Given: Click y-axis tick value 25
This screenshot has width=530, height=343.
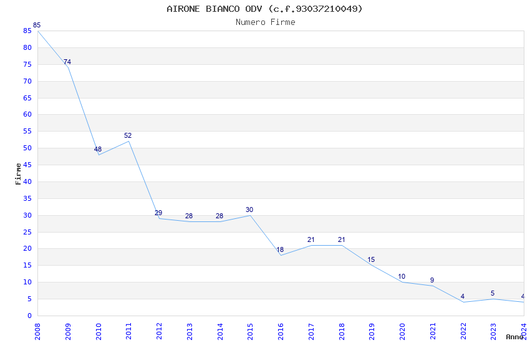Looking at the screenshot, I should 27,232.
